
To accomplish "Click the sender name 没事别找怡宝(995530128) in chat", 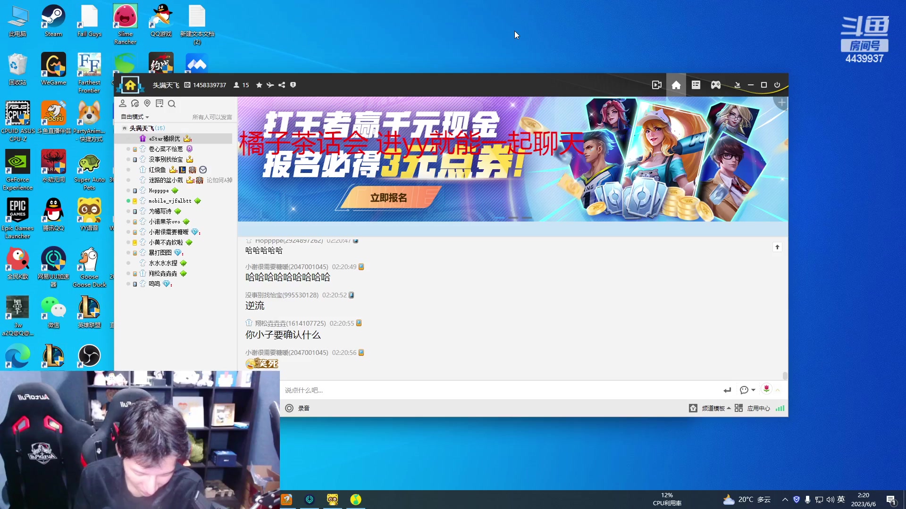I will (x=282, y=295).
